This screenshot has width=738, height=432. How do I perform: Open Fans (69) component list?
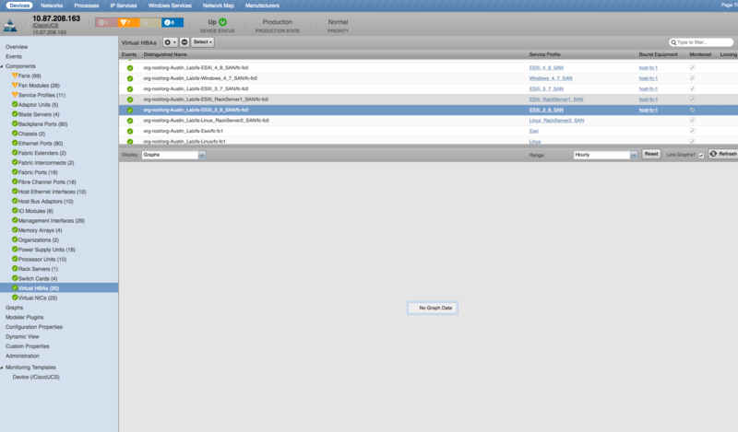[30, 76]
